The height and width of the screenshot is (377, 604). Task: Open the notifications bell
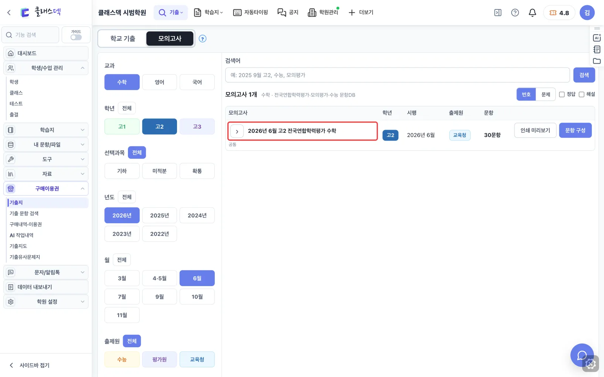point(532,12)
